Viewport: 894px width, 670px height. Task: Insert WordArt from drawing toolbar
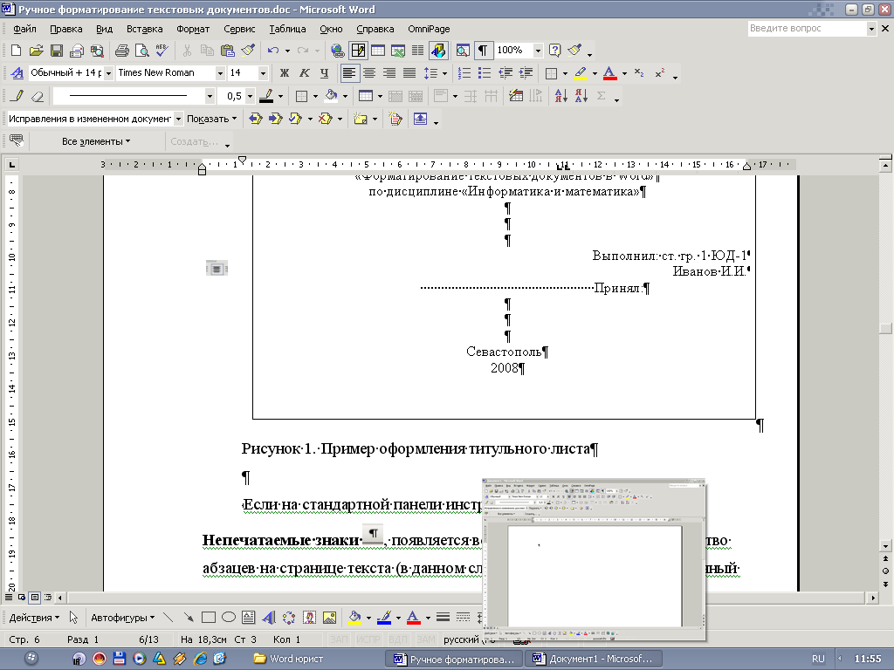[x=269, y=618]
